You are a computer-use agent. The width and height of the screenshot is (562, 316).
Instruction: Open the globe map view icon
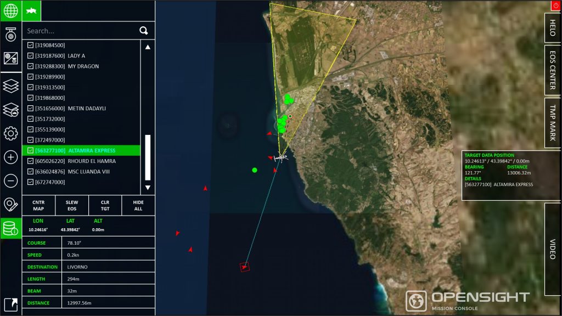pyautogui.click(x=11, y=11)
